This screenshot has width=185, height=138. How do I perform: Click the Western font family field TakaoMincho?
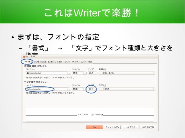click(x=47, y=73)
